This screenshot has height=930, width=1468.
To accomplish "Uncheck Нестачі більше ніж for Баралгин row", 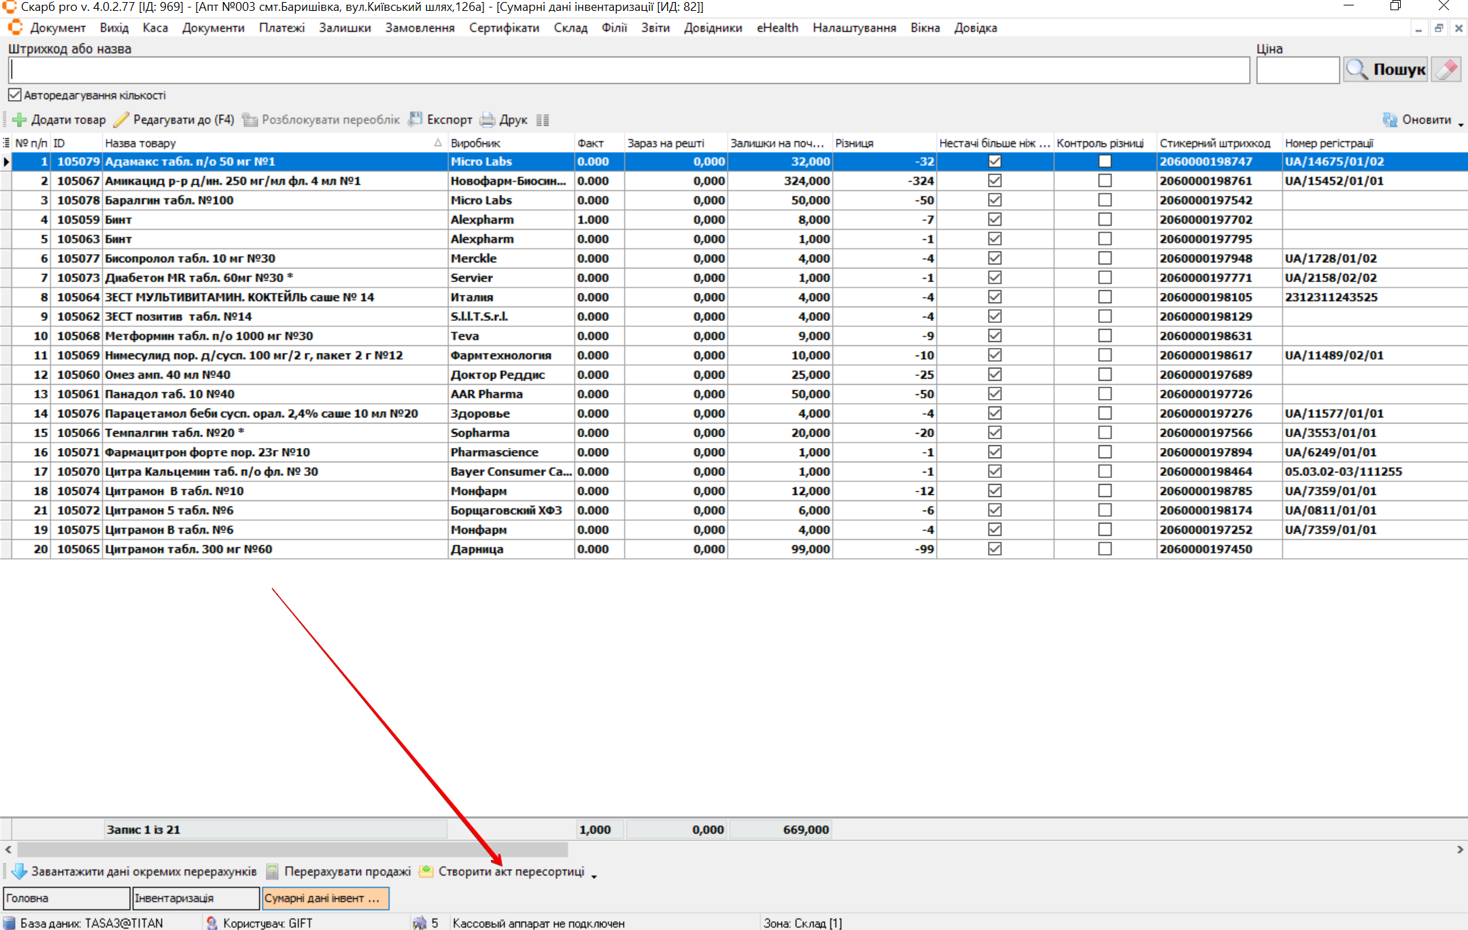I will coord(995,200).
